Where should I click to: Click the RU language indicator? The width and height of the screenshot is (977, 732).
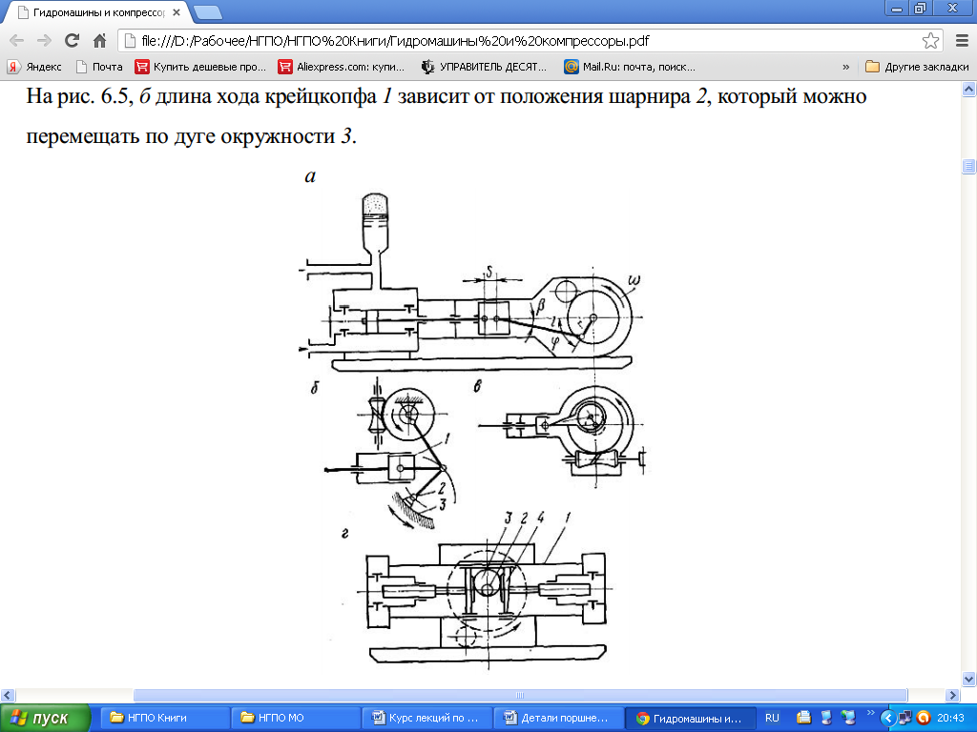point(772,718)
